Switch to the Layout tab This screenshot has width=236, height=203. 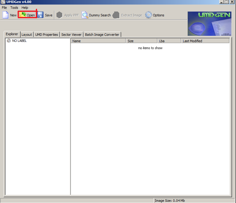pos(27,35)
